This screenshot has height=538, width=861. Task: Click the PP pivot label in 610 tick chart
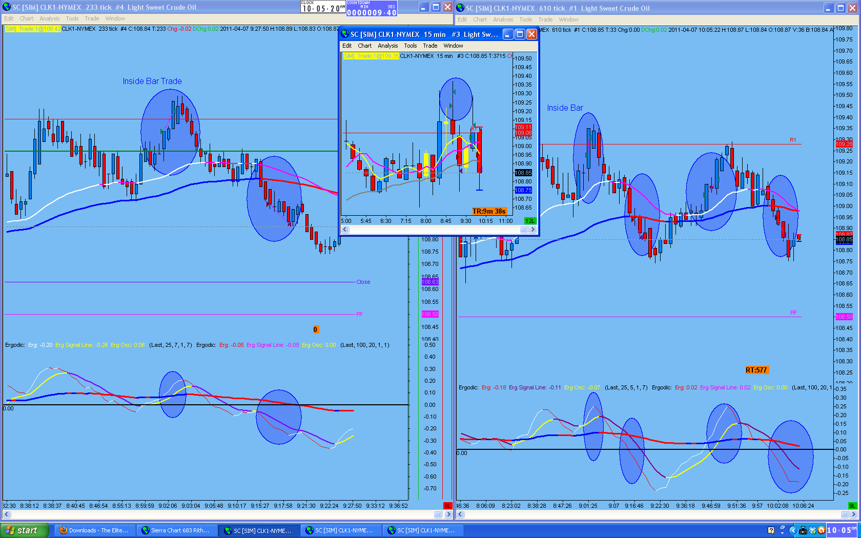pos(793,313)
